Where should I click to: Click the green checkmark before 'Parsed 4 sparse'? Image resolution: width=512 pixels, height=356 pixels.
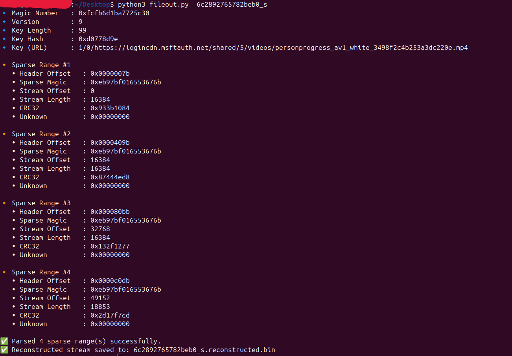[4, 341]
